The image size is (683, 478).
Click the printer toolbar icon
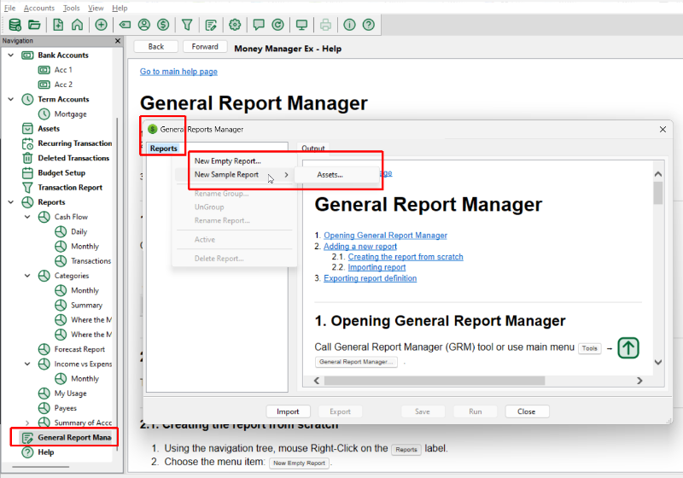[325, 25]
